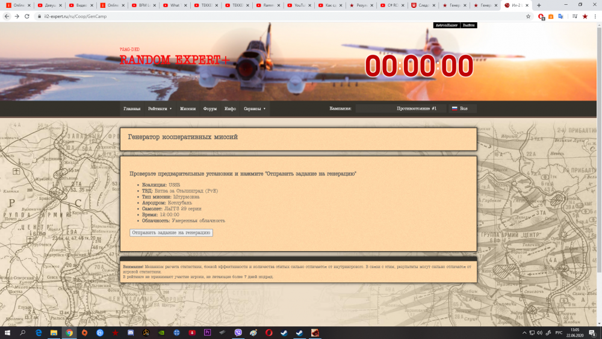Viewport: 602px width, 339px height.
Task: Switch to Chrome taskbar icon
Action: (x=69, y=333)
